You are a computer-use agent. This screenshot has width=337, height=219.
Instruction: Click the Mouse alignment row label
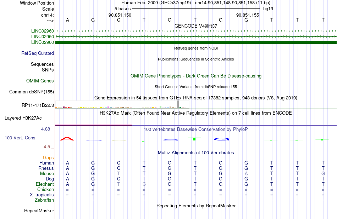coord(47,174)
